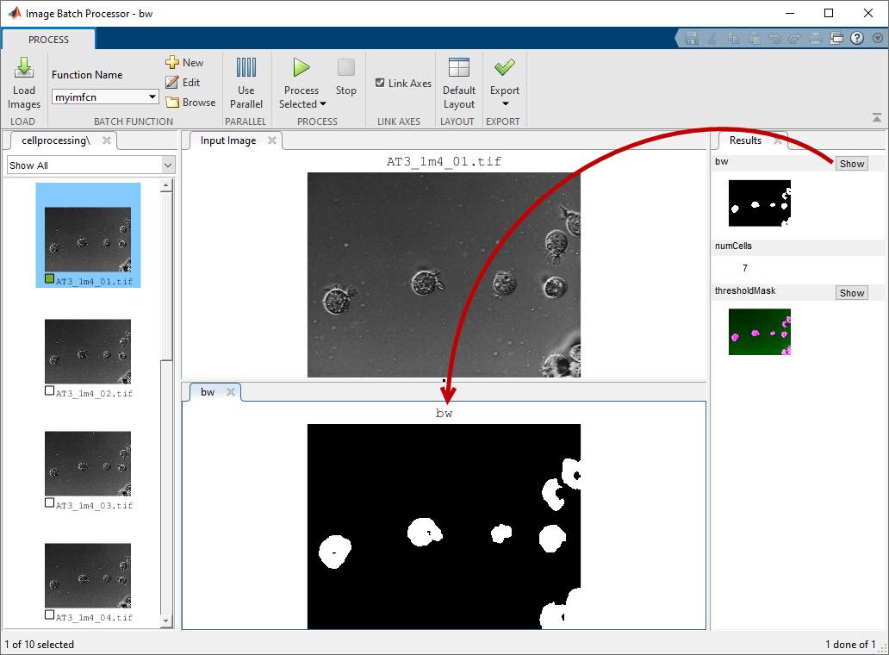Click the switch windows icon
The width and height of the screenshot is (889, 655).
point(836,38)
